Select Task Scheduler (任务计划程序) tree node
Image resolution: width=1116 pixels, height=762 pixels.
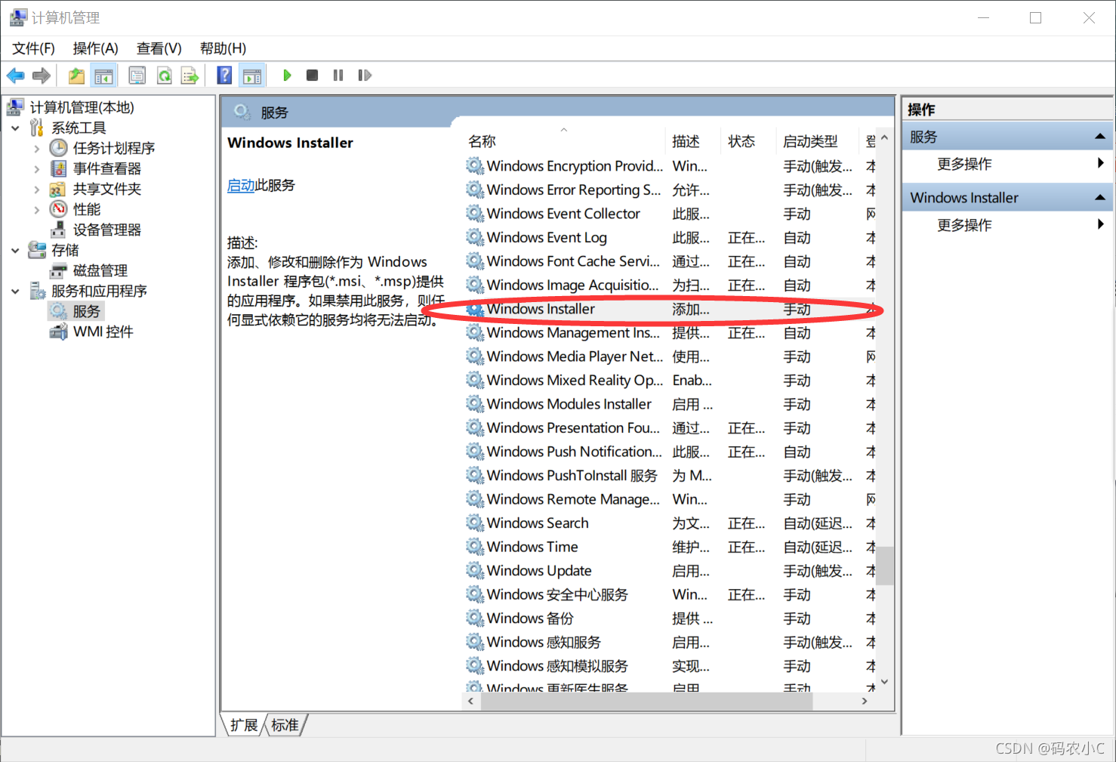click(x=113, y=148)
